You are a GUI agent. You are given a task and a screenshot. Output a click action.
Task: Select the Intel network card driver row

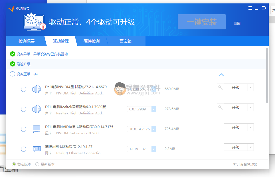click(x=23, y=149)
